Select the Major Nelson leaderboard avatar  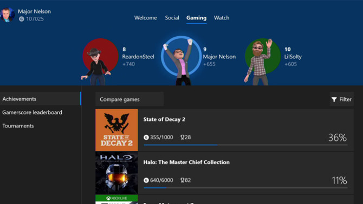181,60
